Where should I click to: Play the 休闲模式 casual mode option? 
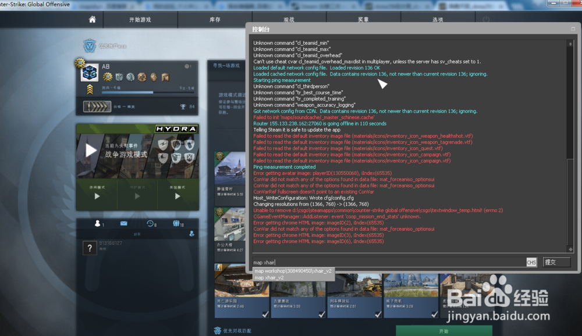click(x=97, y=196)
